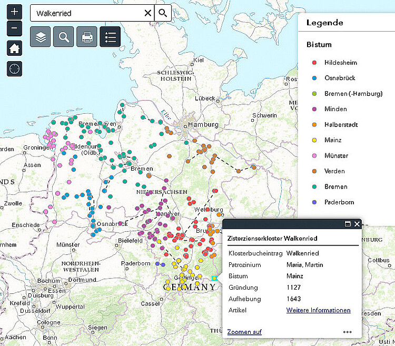Find my location on the map
395x346 pixels.
pyautogui.click(x=14, y=68)
